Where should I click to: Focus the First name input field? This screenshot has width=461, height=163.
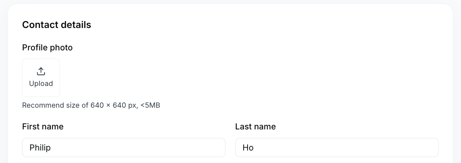pyautogui.click(x=124, y=148)
